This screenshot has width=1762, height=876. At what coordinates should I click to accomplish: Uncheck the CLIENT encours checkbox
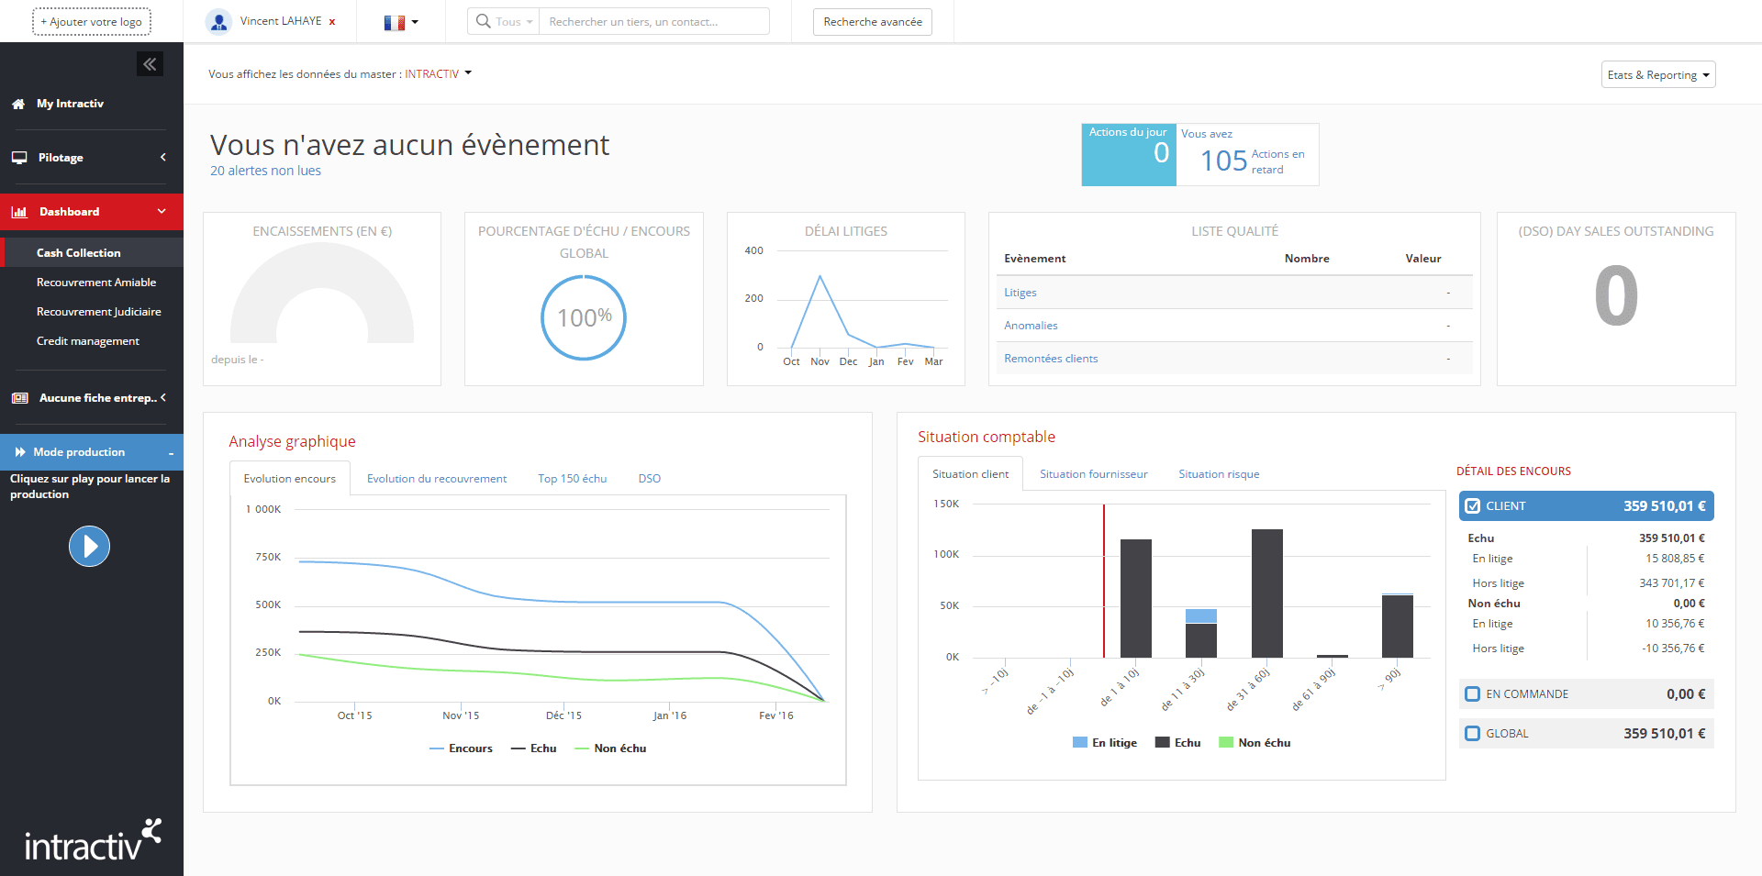point(1473,506)
